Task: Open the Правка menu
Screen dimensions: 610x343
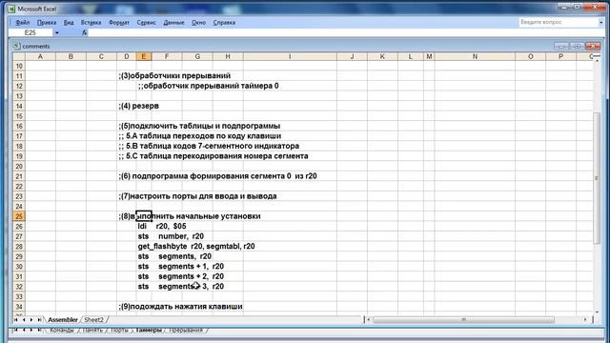Action: [x=47, y=23]
